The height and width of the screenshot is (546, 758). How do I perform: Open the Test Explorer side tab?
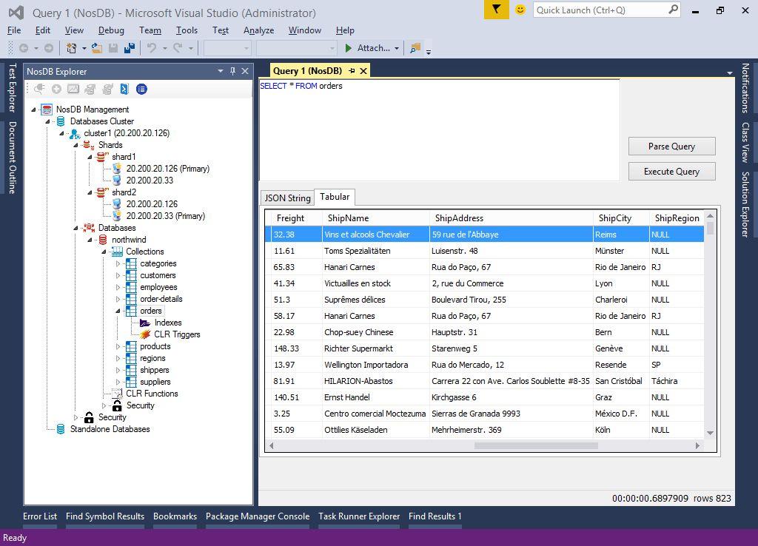pos(13,87)
